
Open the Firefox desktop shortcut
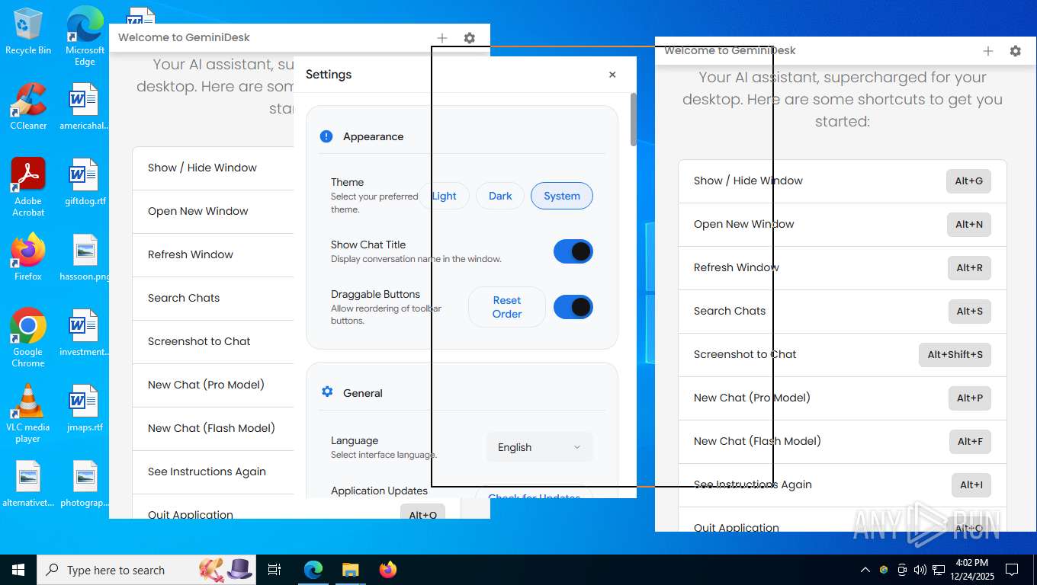click(x=28, y=257)
